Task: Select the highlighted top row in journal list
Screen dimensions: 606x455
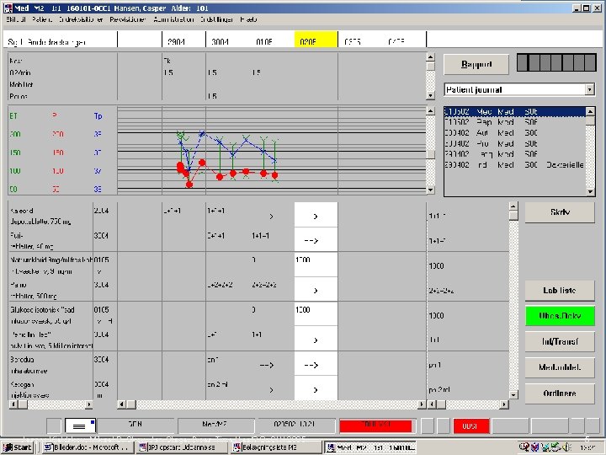Action: pos(514,111)
